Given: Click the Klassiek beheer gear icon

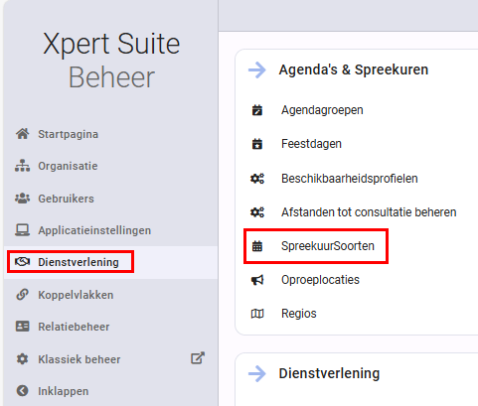Looking at the screenshot, I should click(x=22, y=359).
